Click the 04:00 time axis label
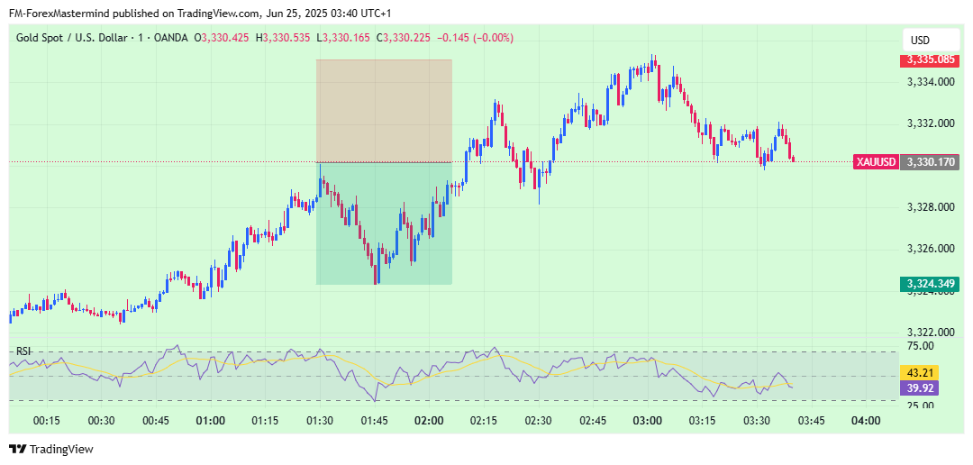This screenshot has width=973, height=465. coord(866,421)
